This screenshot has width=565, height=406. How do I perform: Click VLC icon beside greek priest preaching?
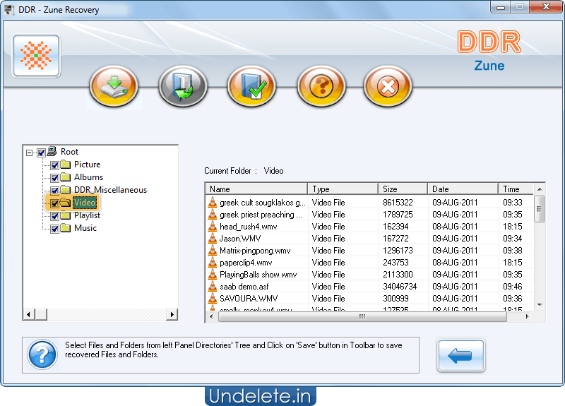(x=213, y=215)
